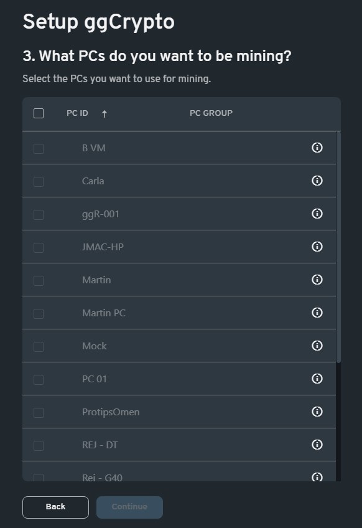This screenshot has width=362, height=528.
Task: Toggle the select-all checkbox in header
Action: point(39,113)
